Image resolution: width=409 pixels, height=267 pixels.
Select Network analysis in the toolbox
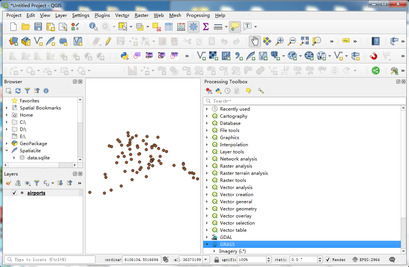click(x=238, y=159)
